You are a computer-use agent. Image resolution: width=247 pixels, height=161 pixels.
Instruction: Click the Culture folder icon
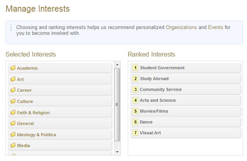[x=13, y=101]
